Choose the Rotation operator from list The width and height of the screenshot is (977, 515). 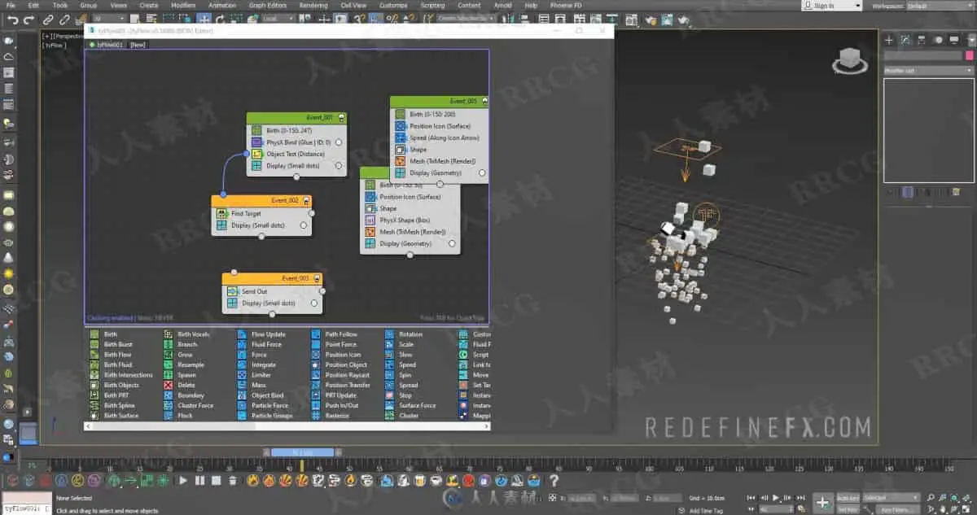tap(404, 334)
